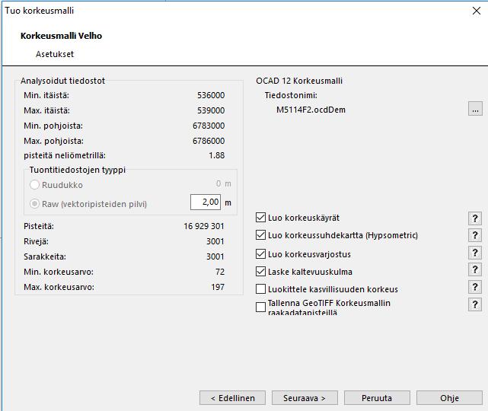The image size is (488, 411).
Task: Continue with the Seuraava button
Action: (x=305, y=398)
